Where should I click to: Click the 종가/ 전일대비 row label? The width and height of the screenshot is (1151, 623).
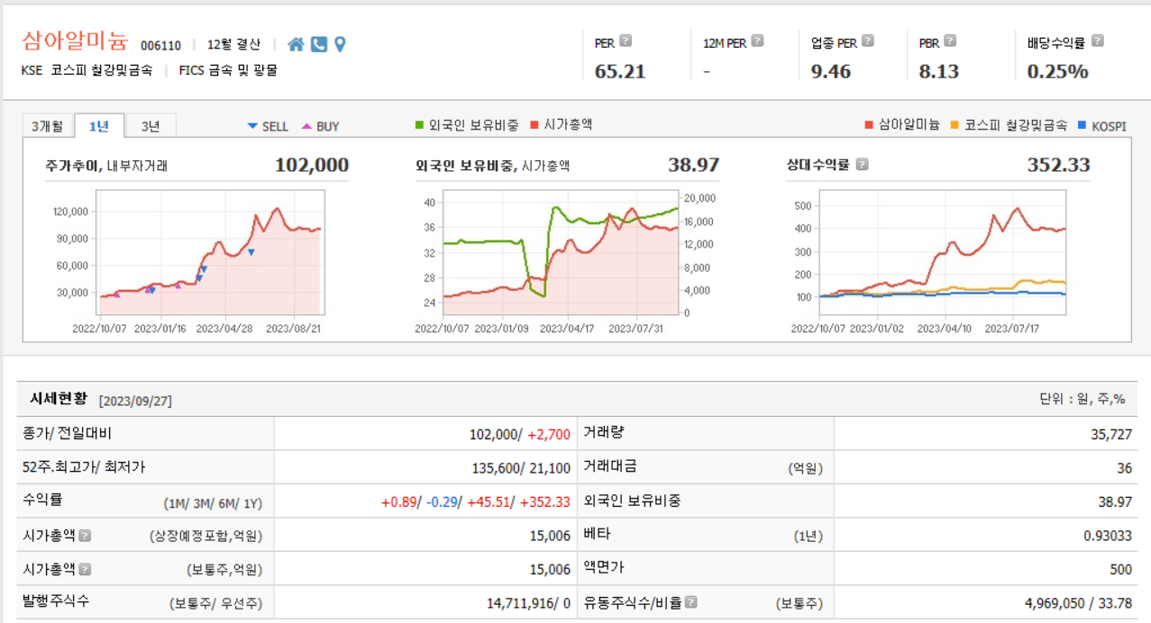[x=68, y=434]
